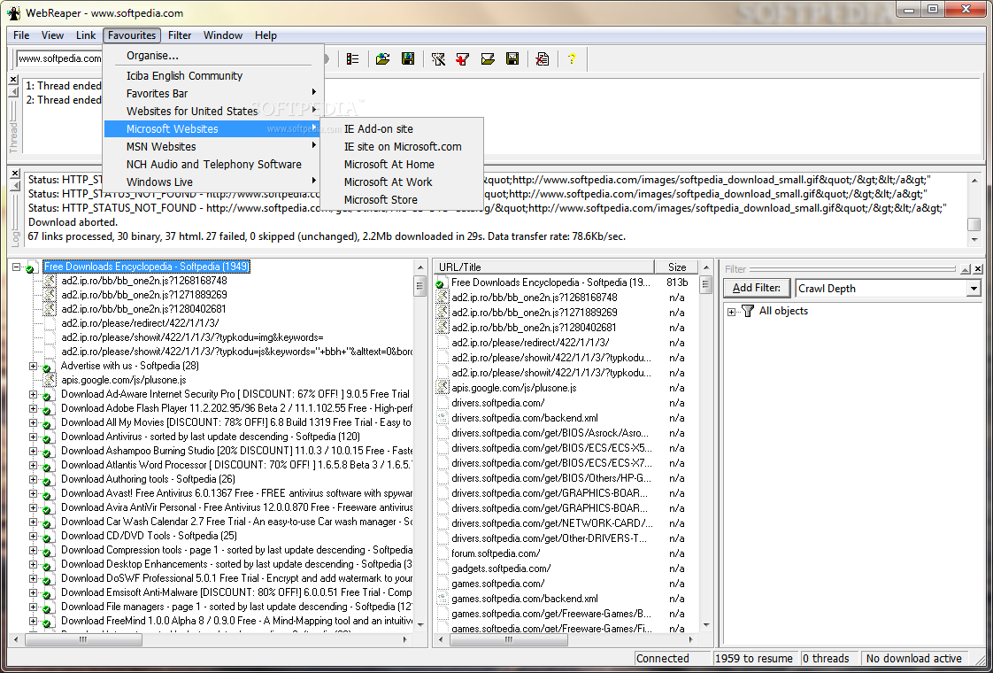The width and height of the screenshot is (993, 673).
Task: Select NCH Audio and Telephony Software favourite
Action: pyautogui.click(x=213, y=165)
